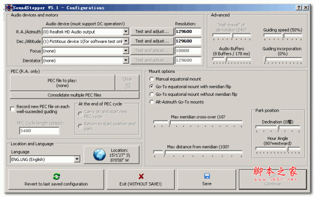The image size is (315, 197).
Task: Open the Focus device dropdown
Action: click(126, 51)
